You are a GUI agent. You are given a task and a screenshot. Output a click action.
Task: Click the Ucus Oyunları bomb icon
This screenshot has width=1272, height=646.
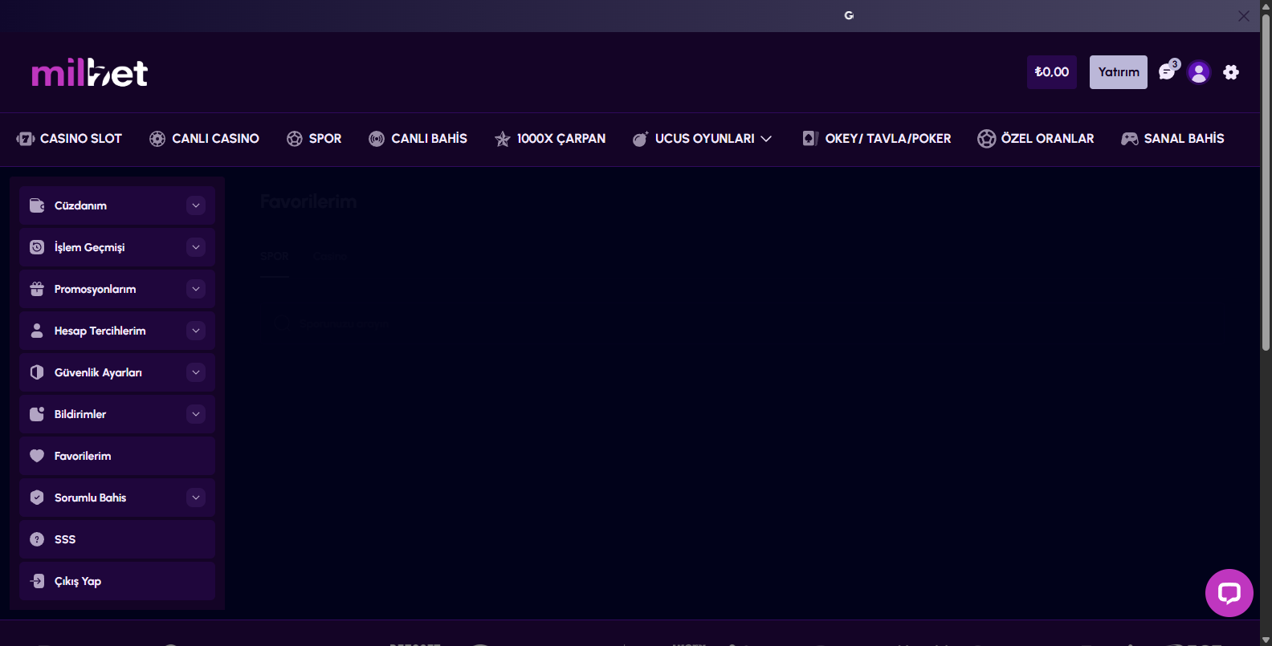click(640, 139)
